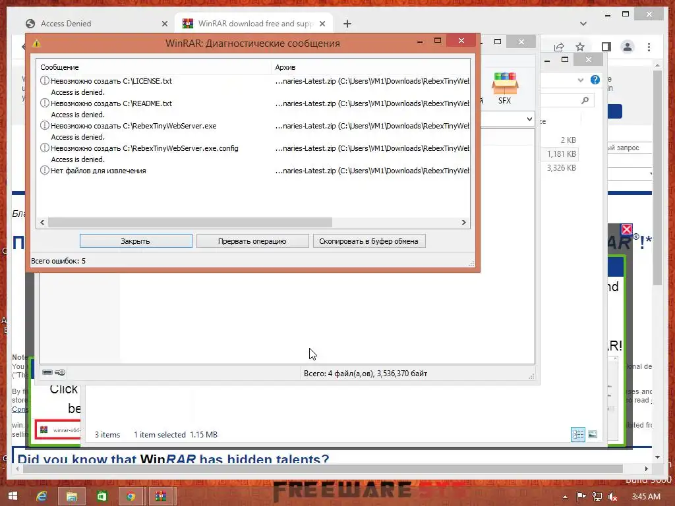The image size is (675, 506).
Task: Click the Закрыть button in diagnostics dialog
Action: pyautogui.click(x=136, y=241)
